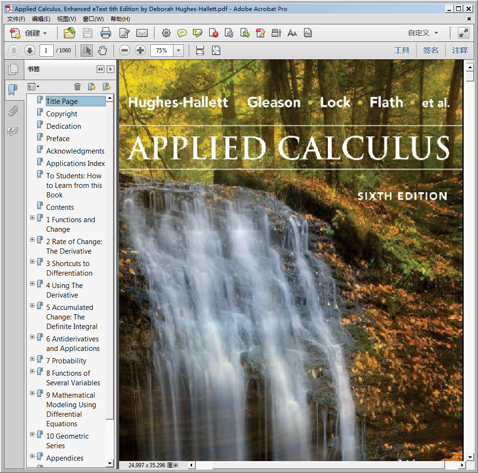
Task: Open the zoom level dropdown arrow
Action: 179,51
